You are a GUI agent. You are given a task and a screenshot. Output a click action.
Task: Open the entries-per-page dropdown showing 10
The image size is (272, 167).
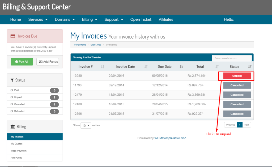point(86,126)
